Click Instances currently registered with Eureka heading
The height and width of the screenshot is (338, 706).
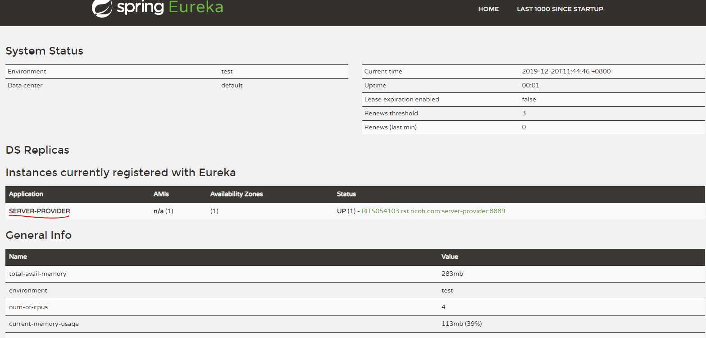point(121,173)
